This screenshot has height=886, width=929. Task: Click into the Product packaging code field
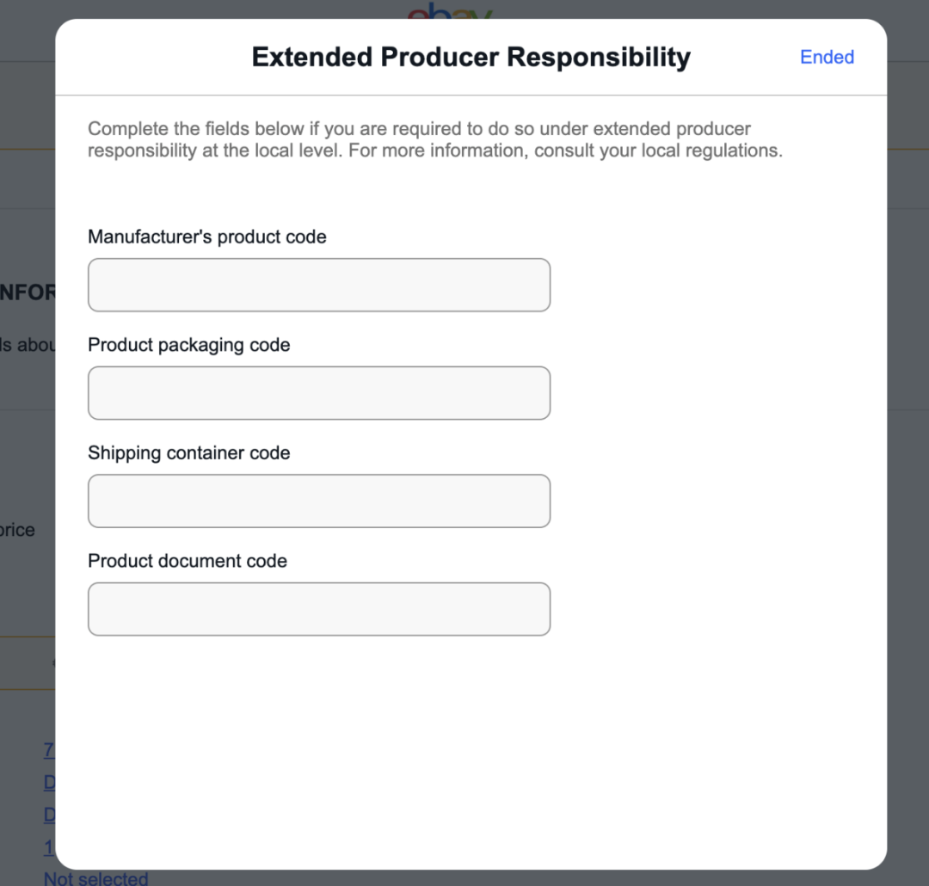pos(319,393)
